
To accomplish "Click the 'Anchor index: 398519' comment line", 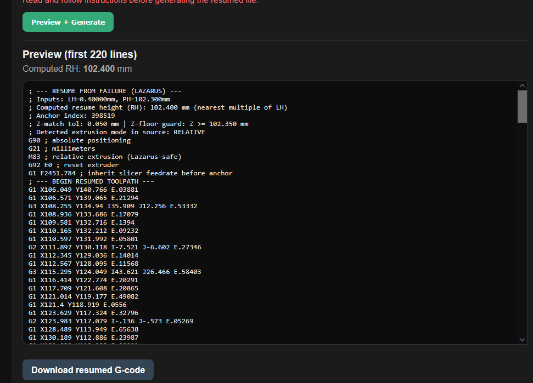I will [x=71, y=116].
